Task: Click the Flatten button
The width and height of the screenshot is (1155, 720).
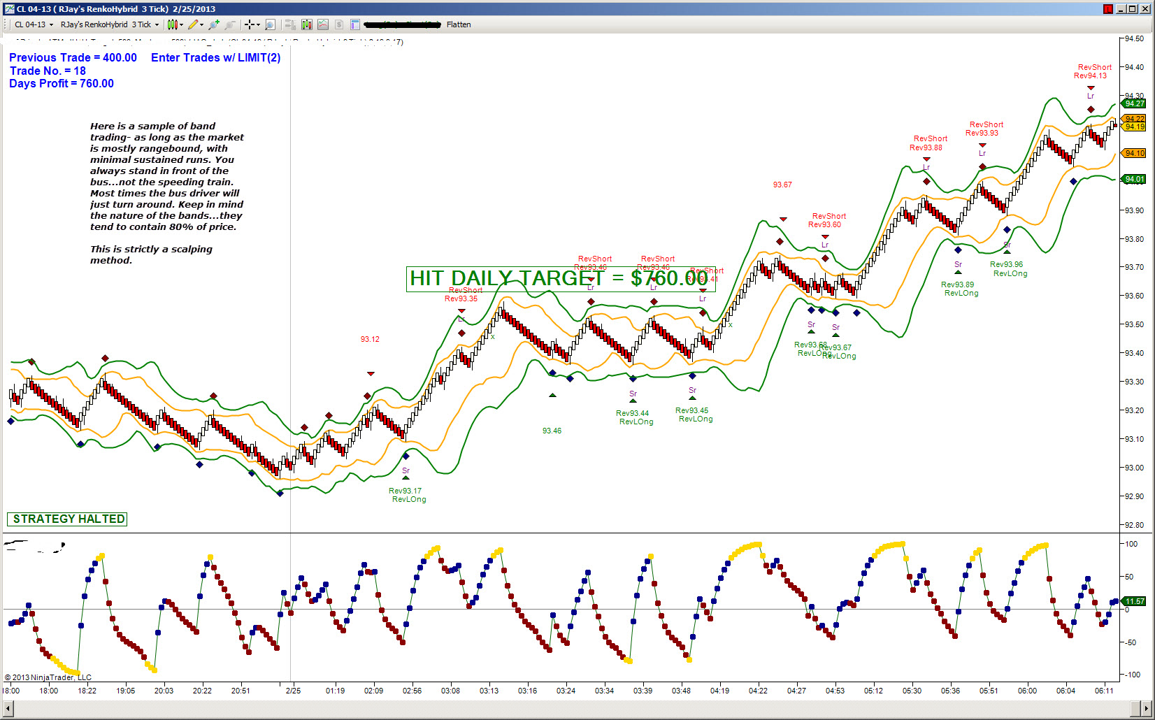Action: [459, 24]
